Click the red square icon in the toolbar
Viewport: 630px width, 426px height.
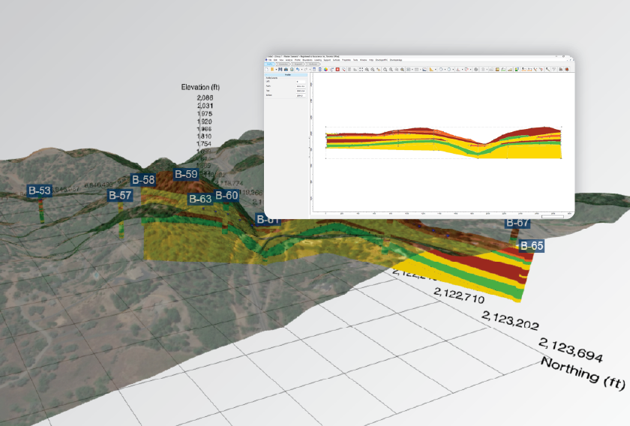pyautogui.click(x=337, y=69)
